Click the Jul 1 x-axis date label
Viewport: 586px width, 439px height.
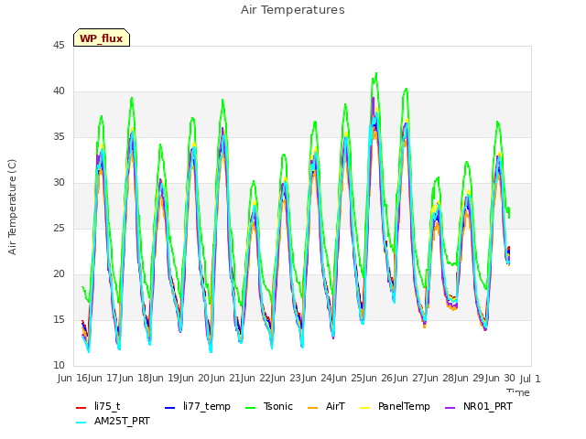(x=530, y=379)
